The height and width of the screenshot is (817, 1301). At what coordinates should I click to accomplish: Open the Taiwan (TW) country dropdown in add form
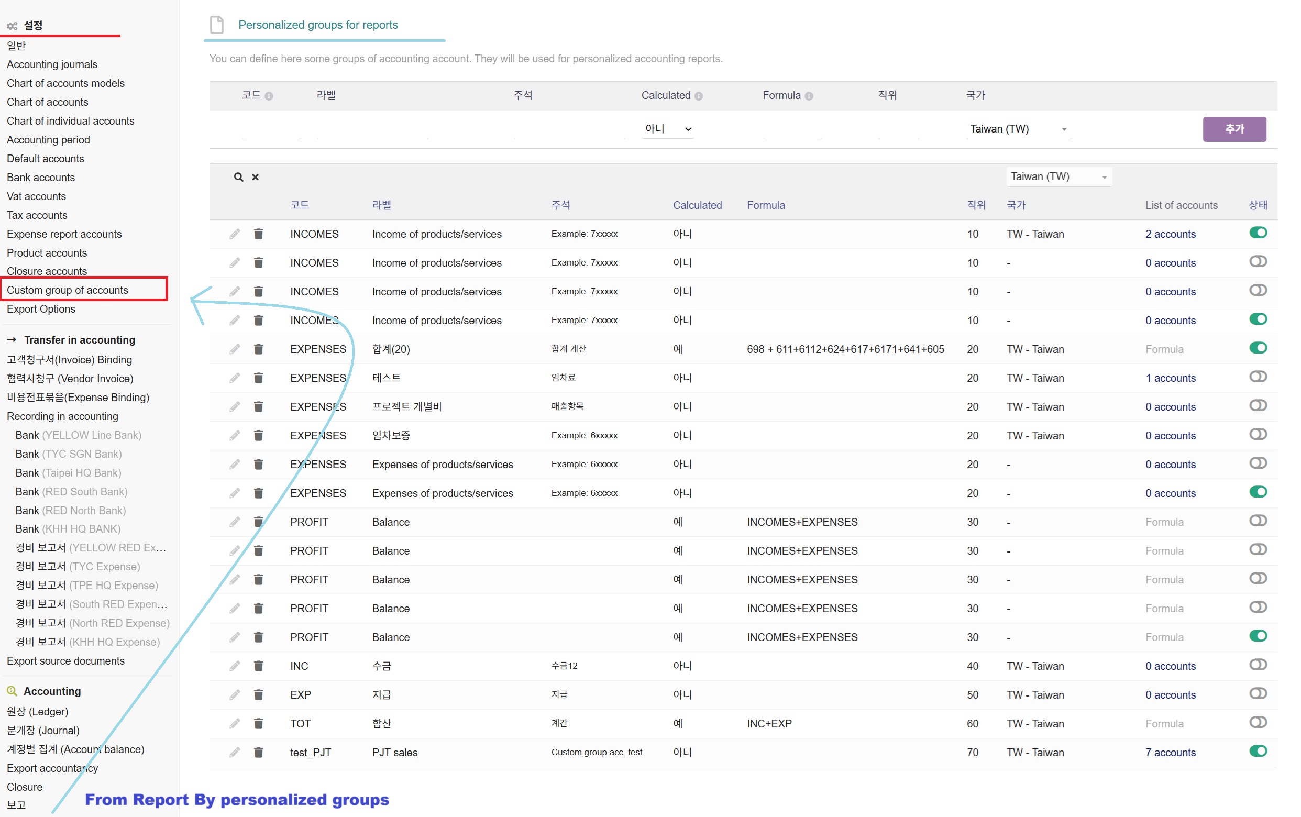[1018, 129]
